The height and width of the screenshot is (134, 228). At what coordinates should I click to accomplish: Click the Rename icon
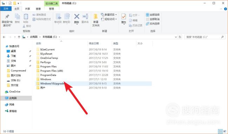85,16
